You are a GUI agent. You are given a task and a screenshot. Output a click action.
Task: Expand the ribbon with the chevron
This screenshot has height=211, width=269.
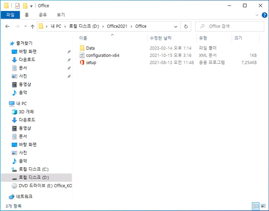point(257,15)
